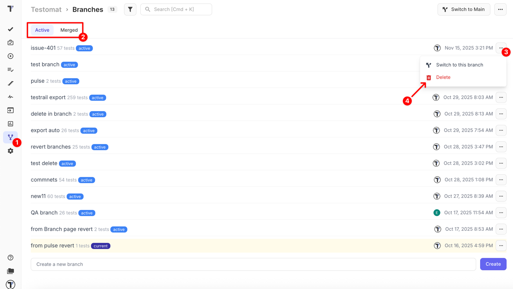Screen dimensions: 513x289
Task: Open the Help question mark icon
Action: [10, 258]
